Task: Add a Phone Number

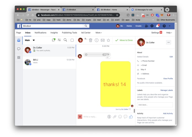Action: 148,61
